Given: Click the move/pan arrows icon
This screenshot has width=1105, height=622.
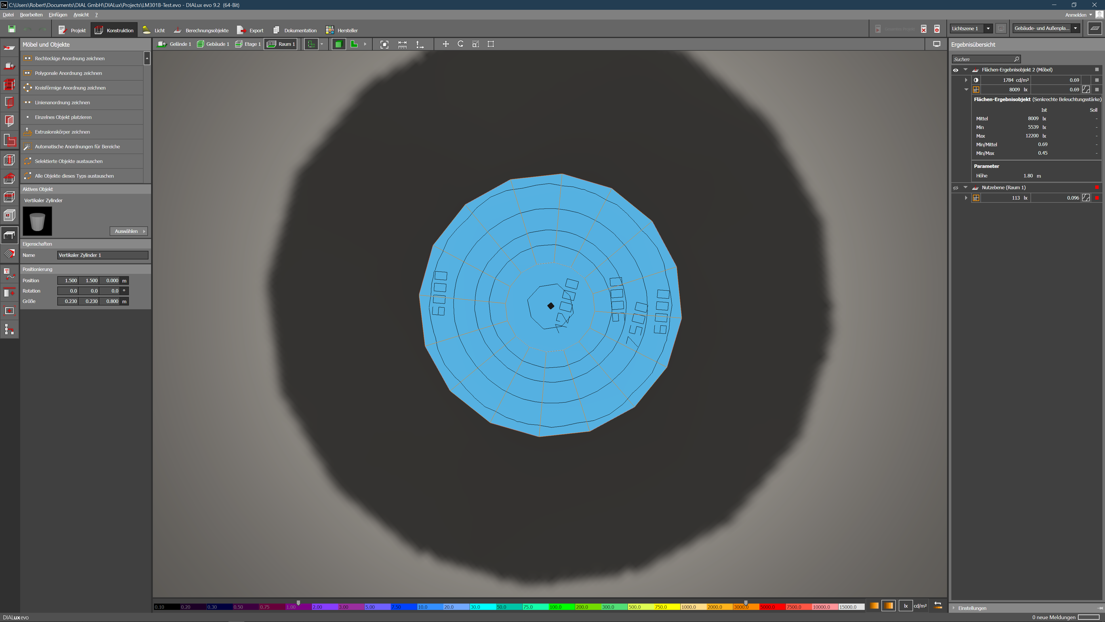Looking at the screenshot, I should (446, 44).
